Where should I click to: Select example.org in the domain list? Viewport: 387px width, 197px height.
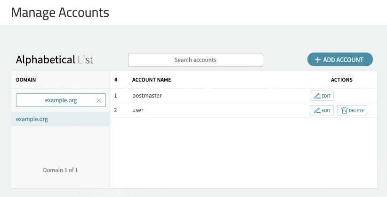coord(60,119)
